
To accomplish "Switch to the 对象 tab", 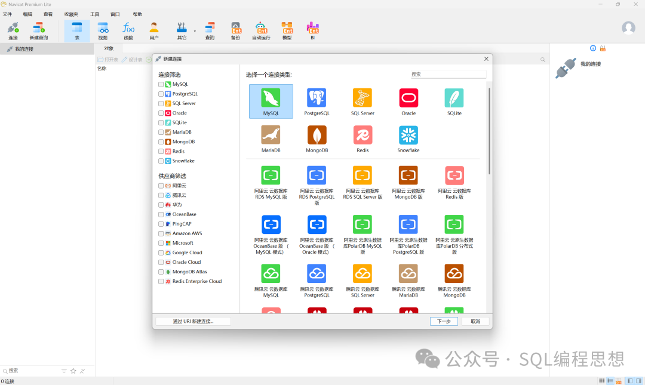I will pos(109,48).
